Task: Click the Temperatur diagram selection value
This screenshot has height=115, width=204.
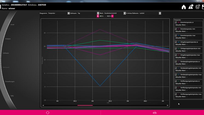Action: click(52, 13)
